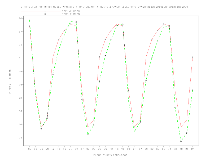Click x-axis tick label 33
Screen dimensions: 210x162
pyautogui.click(x=94, y=149)
